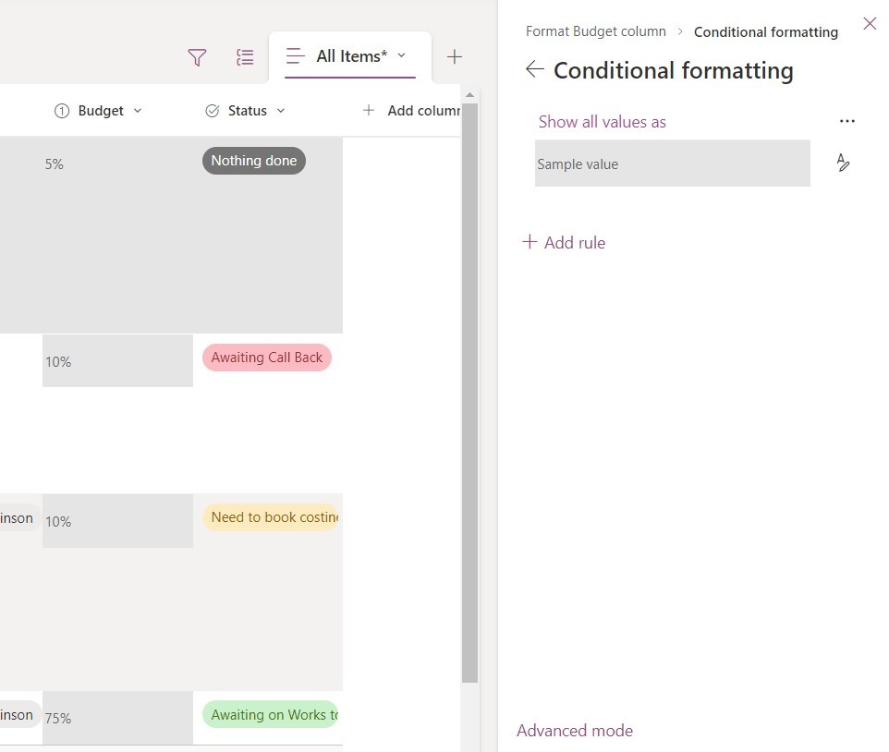This screenshot has width=889, height=752.
Task: Click the group-by list icon
Action: click(245, 56)
